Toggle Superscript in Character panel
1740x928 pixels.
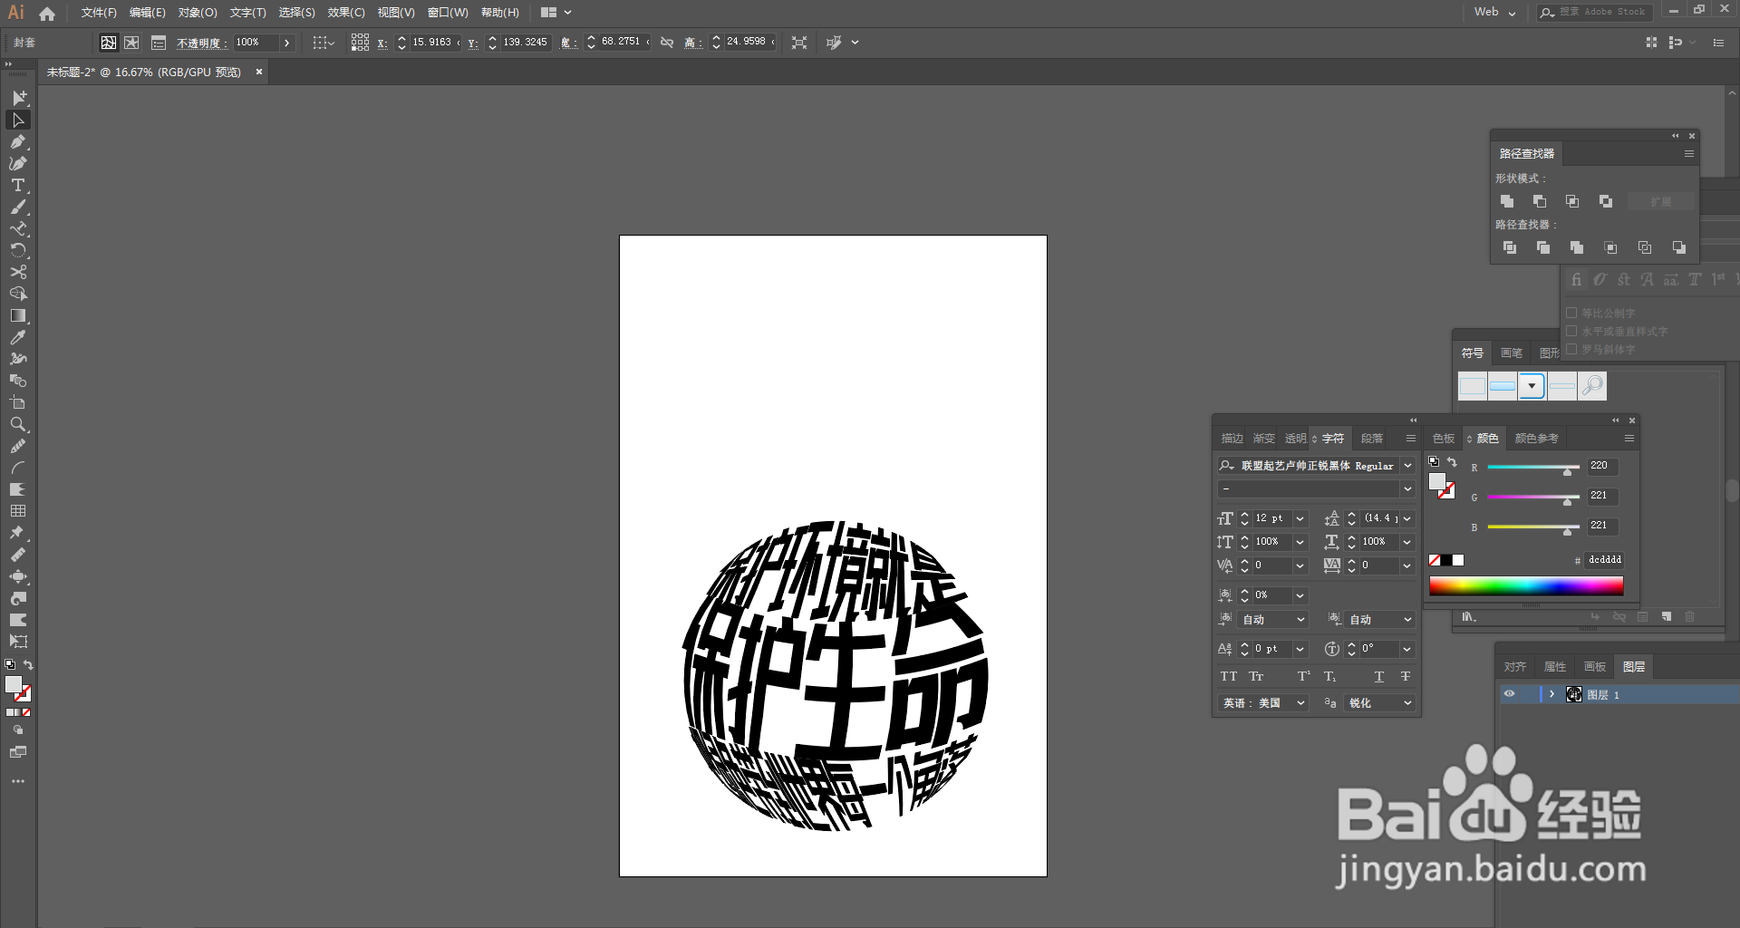click(1304, 676)
